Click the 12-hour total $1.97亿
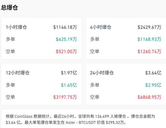 tap(69, 73)
